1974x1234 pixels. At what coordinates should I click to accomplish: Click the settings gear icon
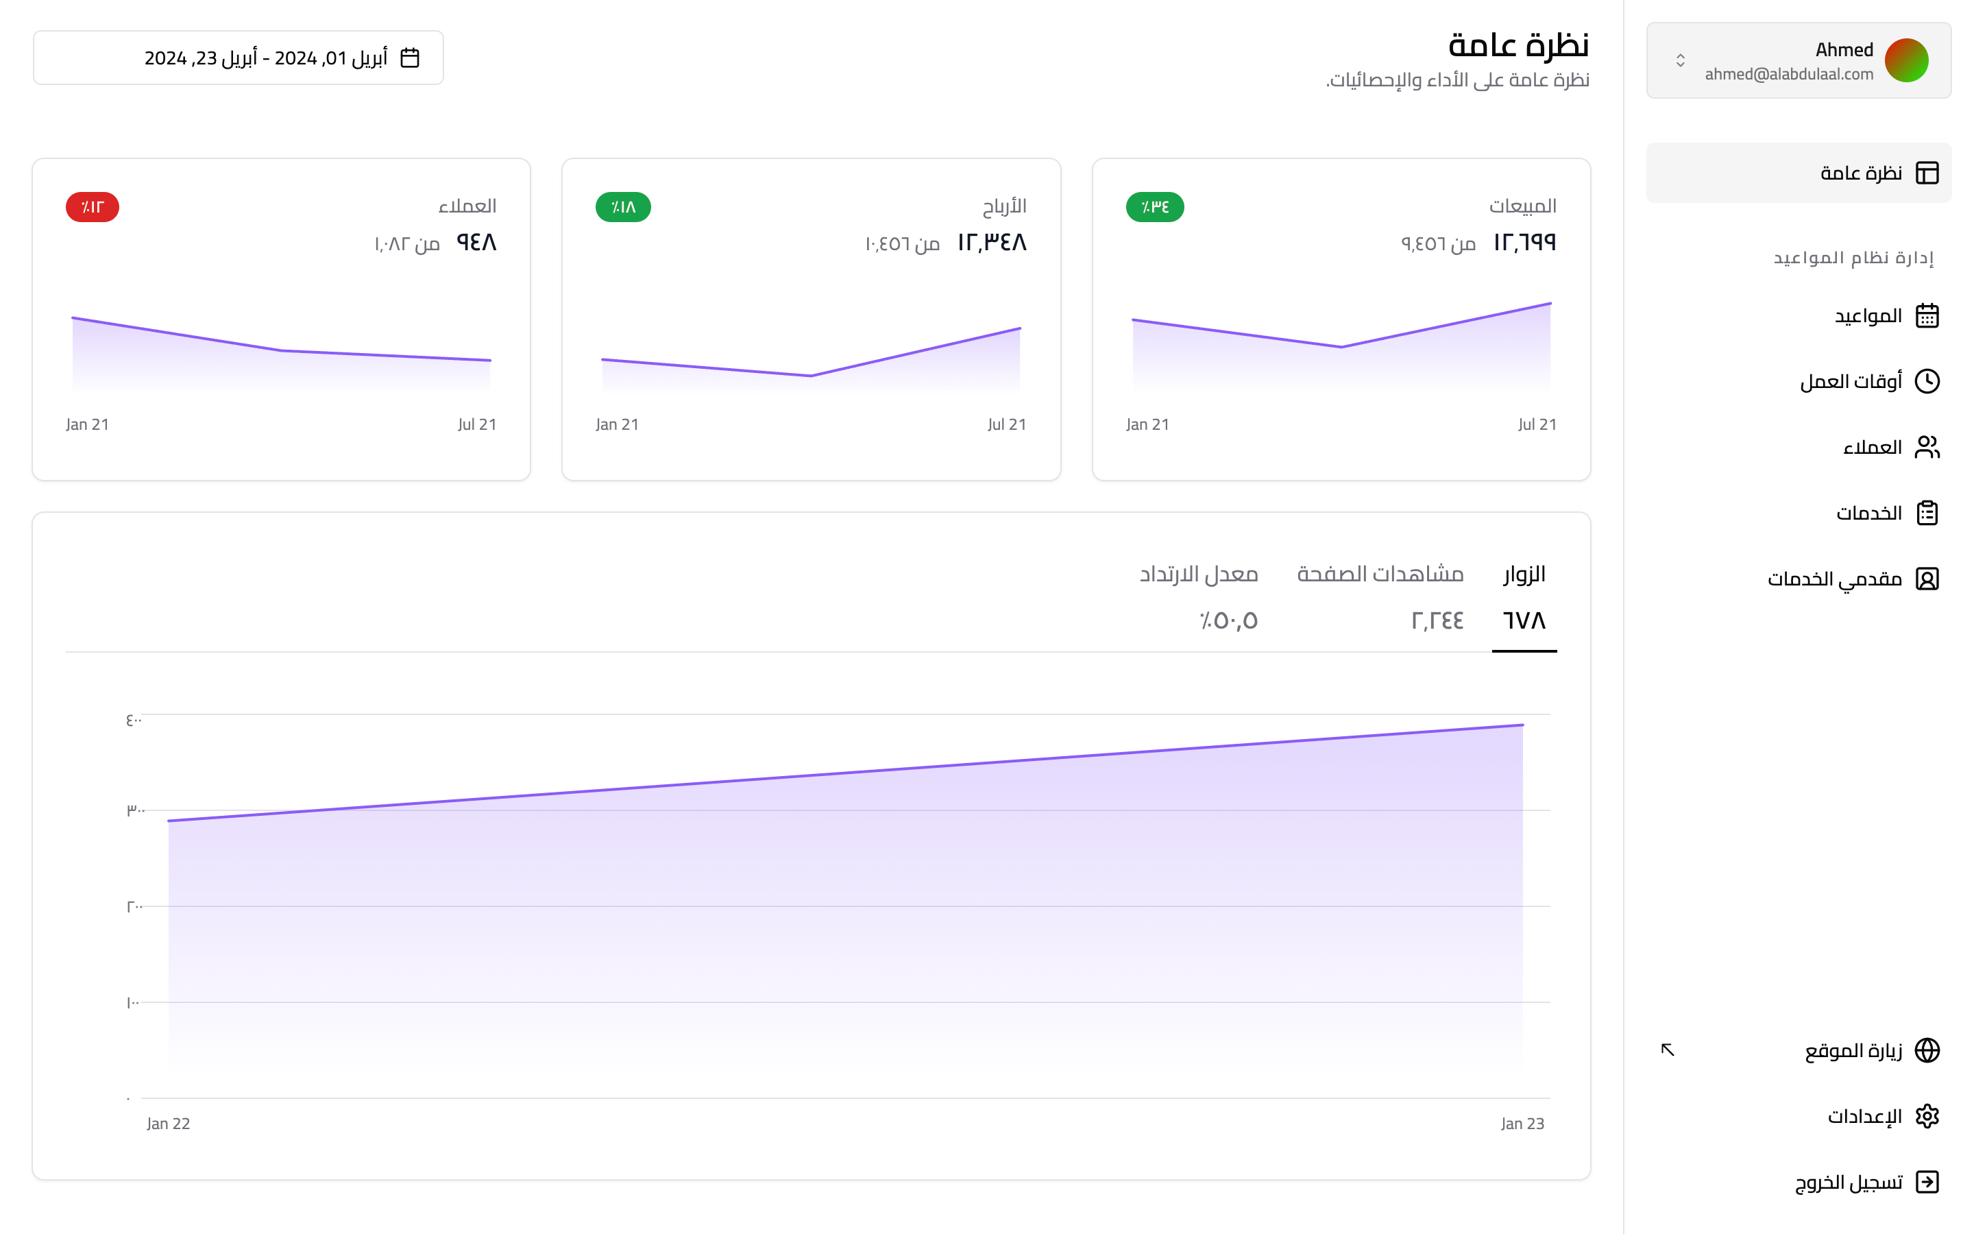click(1927, 1115)
